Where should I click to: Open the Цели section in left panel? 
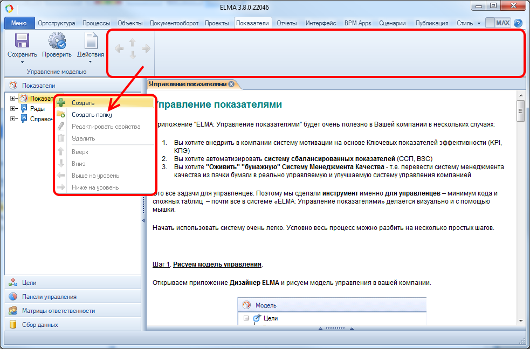point(30,282)
